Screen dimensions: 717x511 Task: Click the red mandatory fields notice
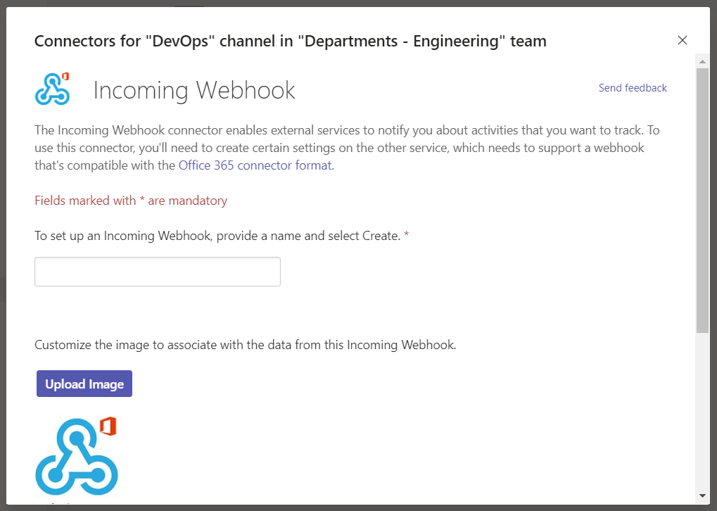point(131,200)
